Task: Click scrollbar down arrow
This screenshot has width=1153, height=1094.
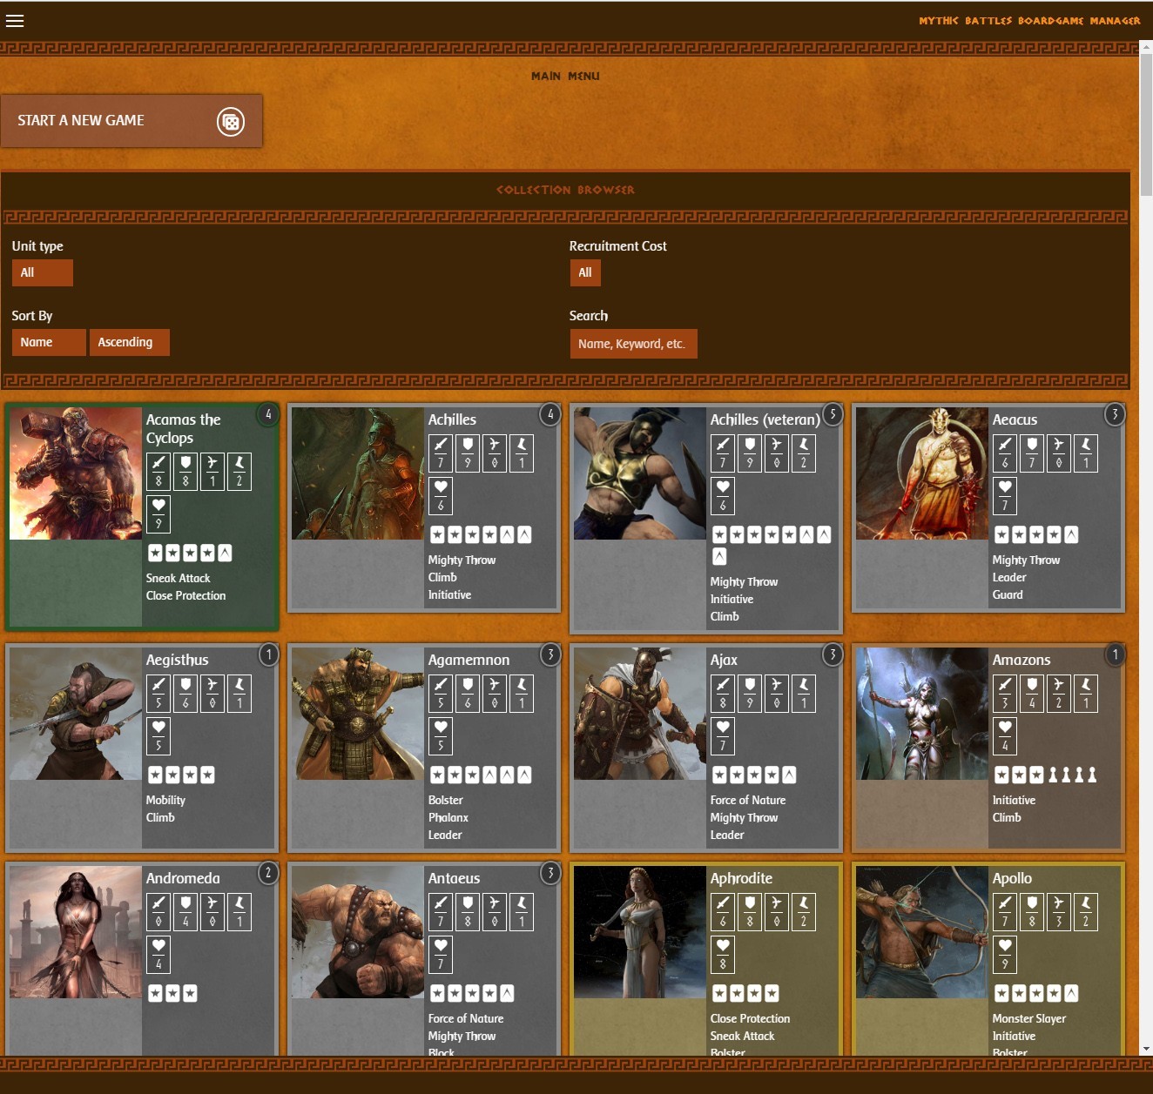Action: [x=1146, y=1050]
